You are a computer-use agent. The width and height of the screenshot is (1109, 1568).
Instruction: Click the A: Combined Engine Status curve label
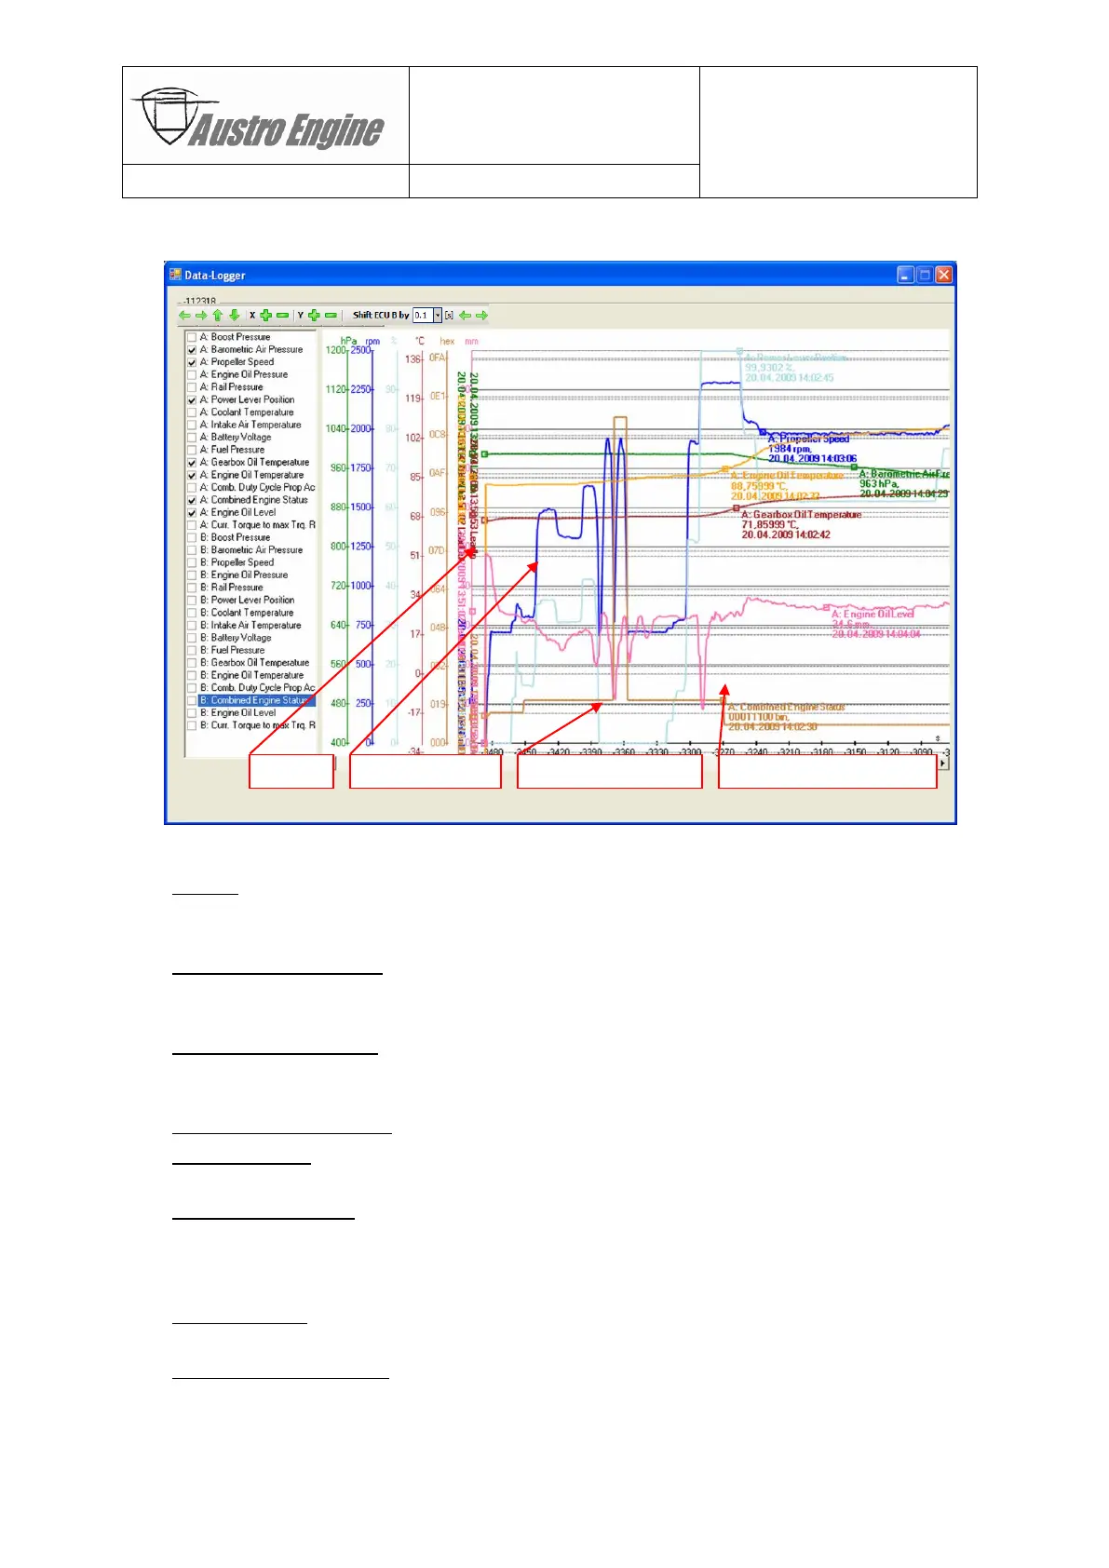click(x=786, y=717)
